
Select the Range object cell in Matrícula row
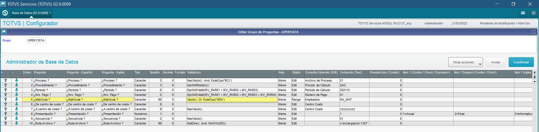297,99
